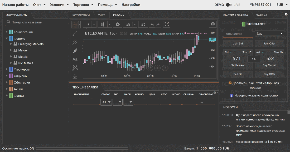Open the chart style dropdown arrow
This screenshot has width=290, height=152.
[110, 24]
